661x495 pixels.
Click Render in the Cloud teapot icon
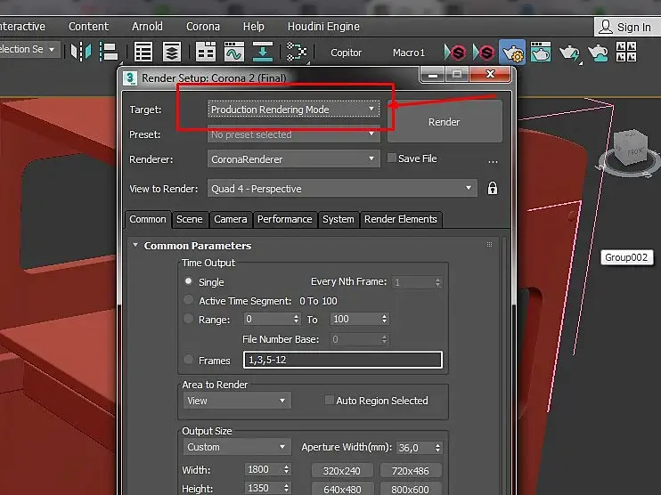pos(598,53)
